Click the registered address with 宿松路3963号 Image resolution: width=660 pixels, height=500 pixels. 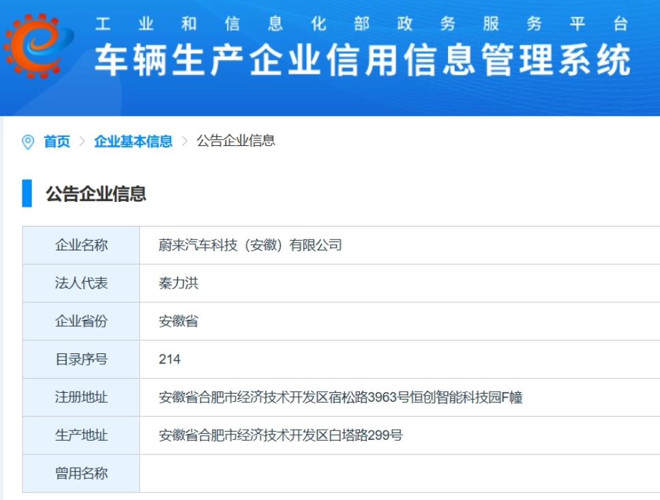tap(340, 397)
